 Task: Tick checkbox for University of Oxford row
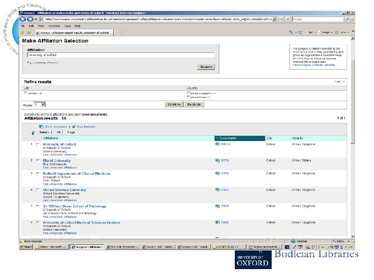[37, 144]
